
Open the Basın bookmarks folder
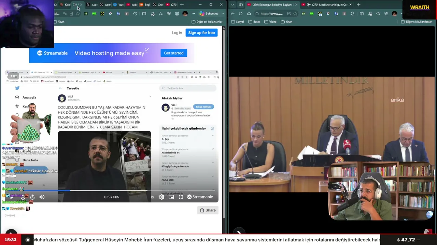pos(254,22)
